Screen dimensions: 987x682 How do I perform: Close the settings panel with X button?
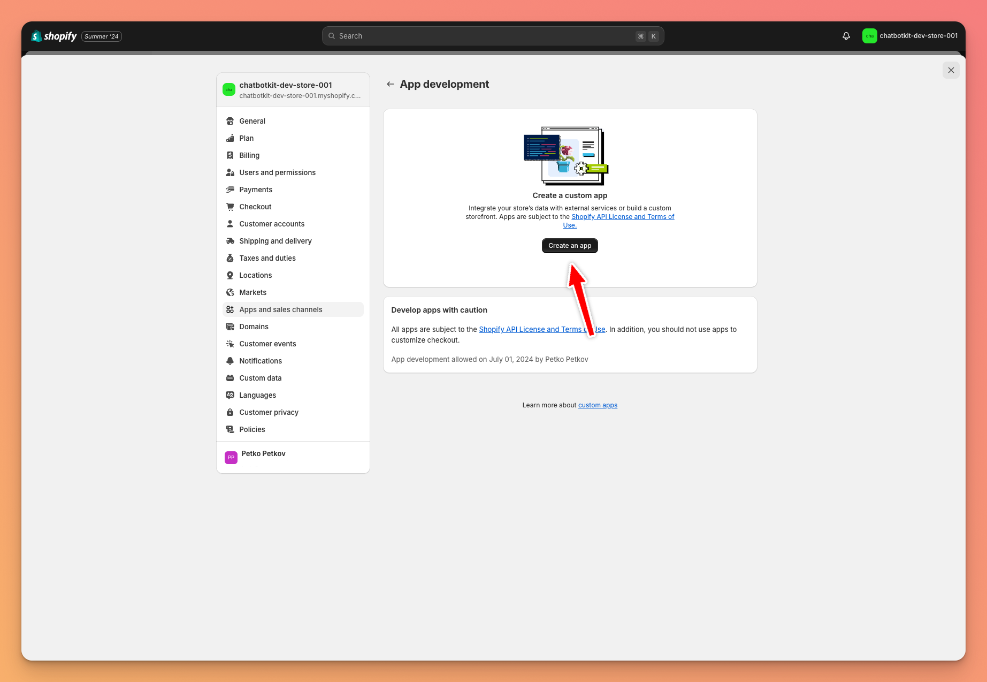[951, 70]
